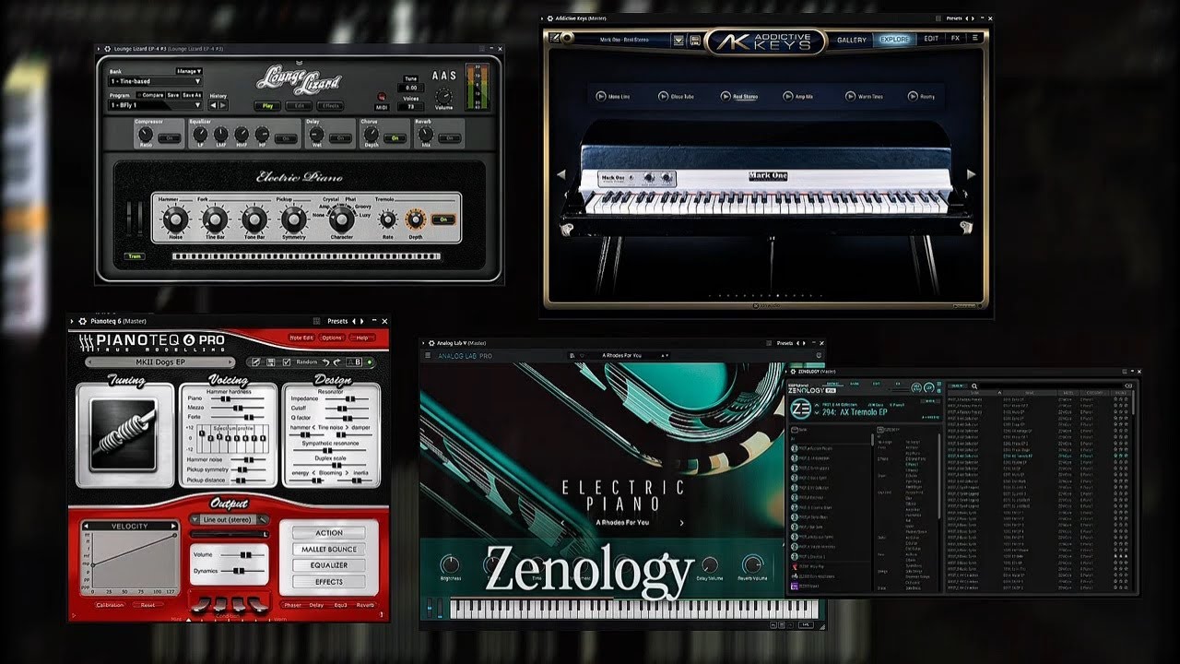Open the Line out (stereo) dropdown in Pianoteq
The width and height of the screenshot is (1180, 664).
click(x=228, y=519)
